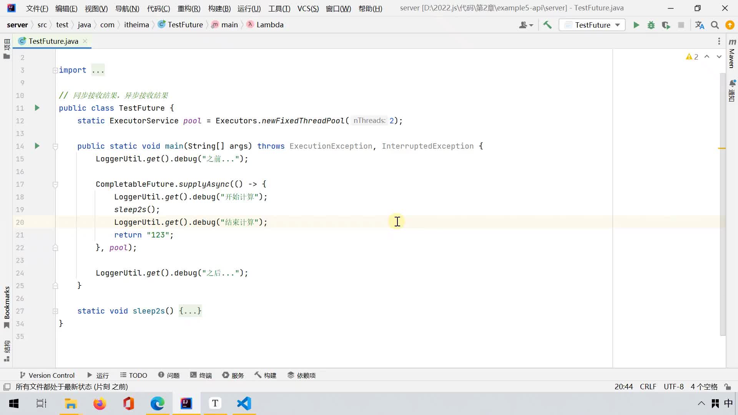The image size is (738, 415).
Task: Click the itheima breadcrumb
Action: (136, 25)
